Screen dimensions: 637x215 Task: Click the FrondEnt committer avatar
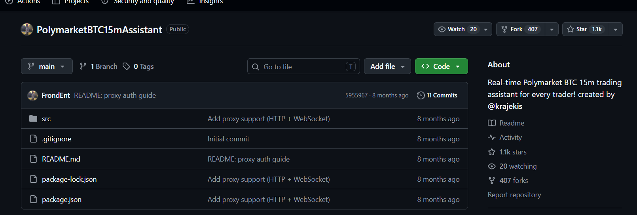(x=32, y=95)
